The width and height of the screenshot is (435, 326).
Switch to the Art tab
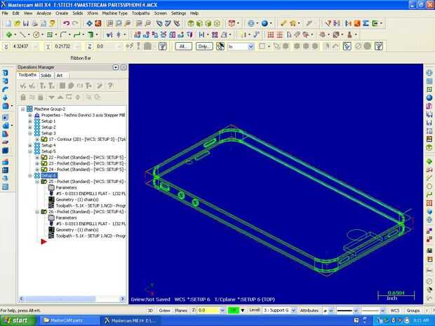[60, 76]
